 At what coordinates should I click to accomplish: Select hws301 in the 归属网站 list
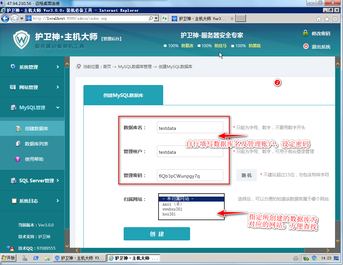point(169,214)
